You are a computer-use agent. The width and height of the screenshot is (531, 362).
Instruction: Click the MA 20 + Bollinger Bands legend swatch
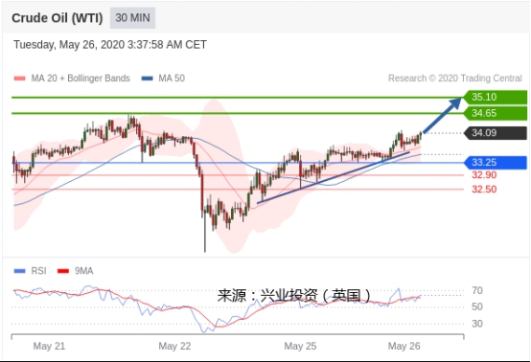[19, 79]
